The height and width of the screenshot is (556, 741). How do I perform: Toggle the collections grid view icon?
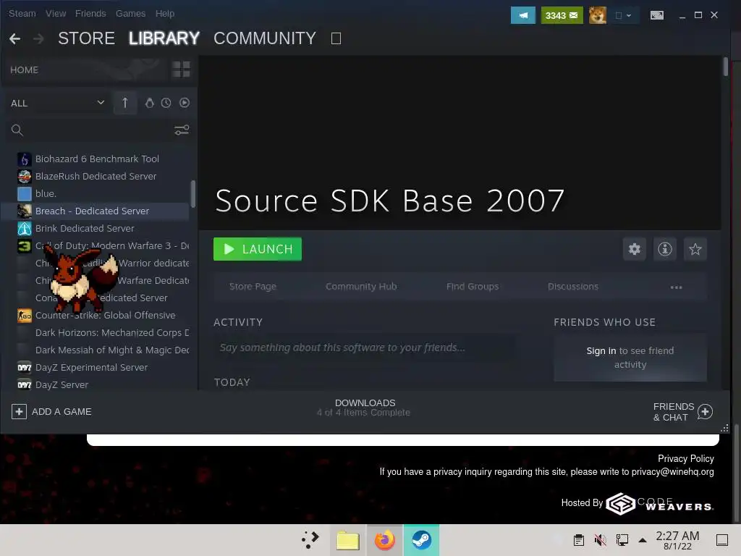[x=181, y=69]
